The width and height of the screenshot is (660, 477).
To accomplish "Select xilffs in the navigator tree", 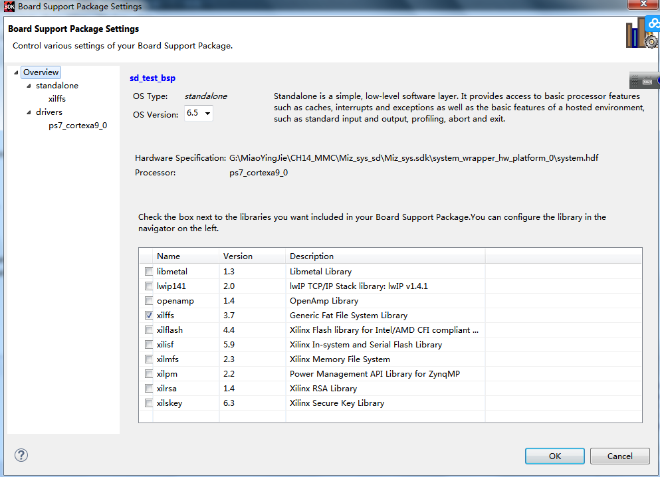I will click(57, 99).
